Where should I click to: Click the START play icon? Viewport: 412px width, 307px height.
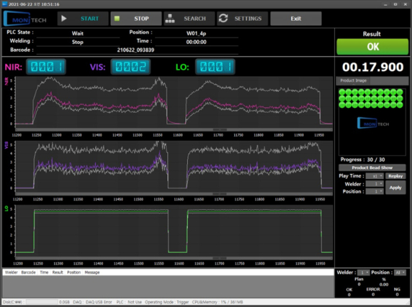pyautogui.click(x=64, y=19)
